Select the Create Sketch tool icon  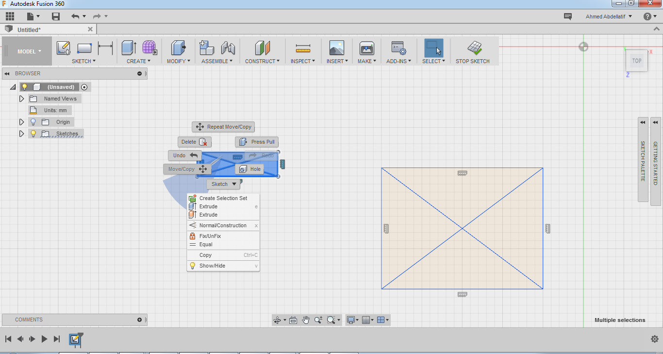(x=64, y=48)
